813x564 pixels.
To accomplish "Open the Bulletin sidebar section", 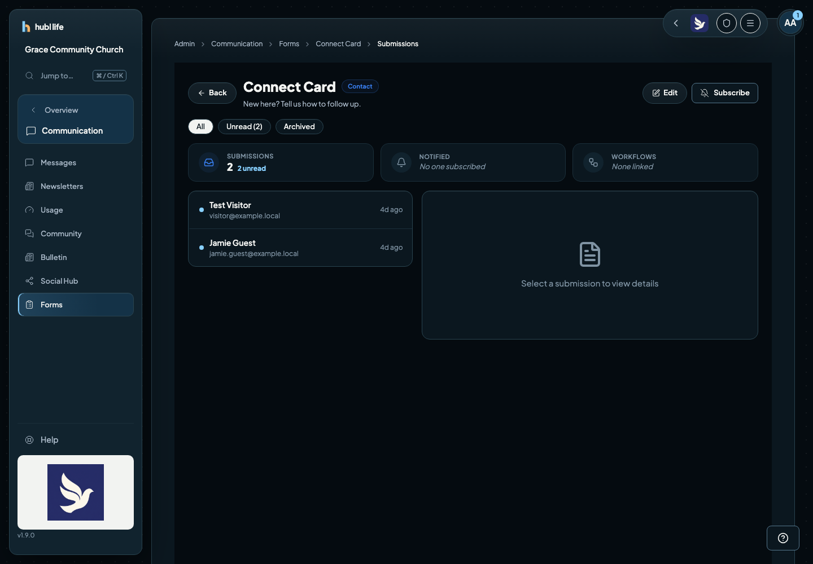I will point(76,257).
